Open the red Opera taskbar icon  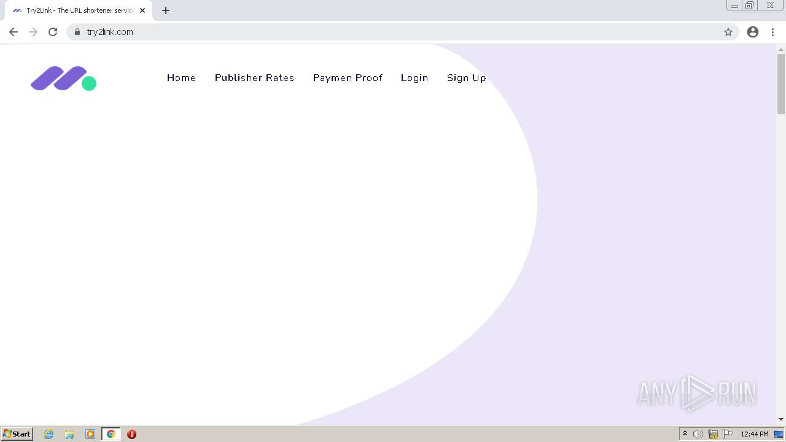(131, 434)
